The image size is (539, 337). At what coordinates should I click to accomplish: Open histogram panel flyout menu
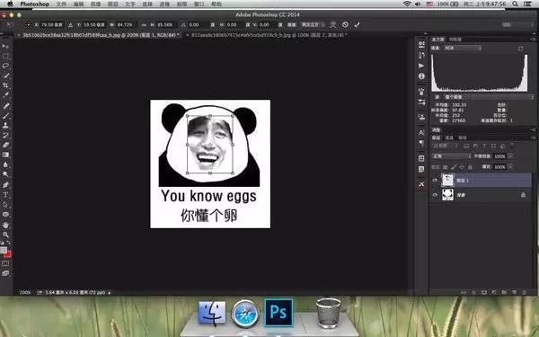click(x=534, y=40)
